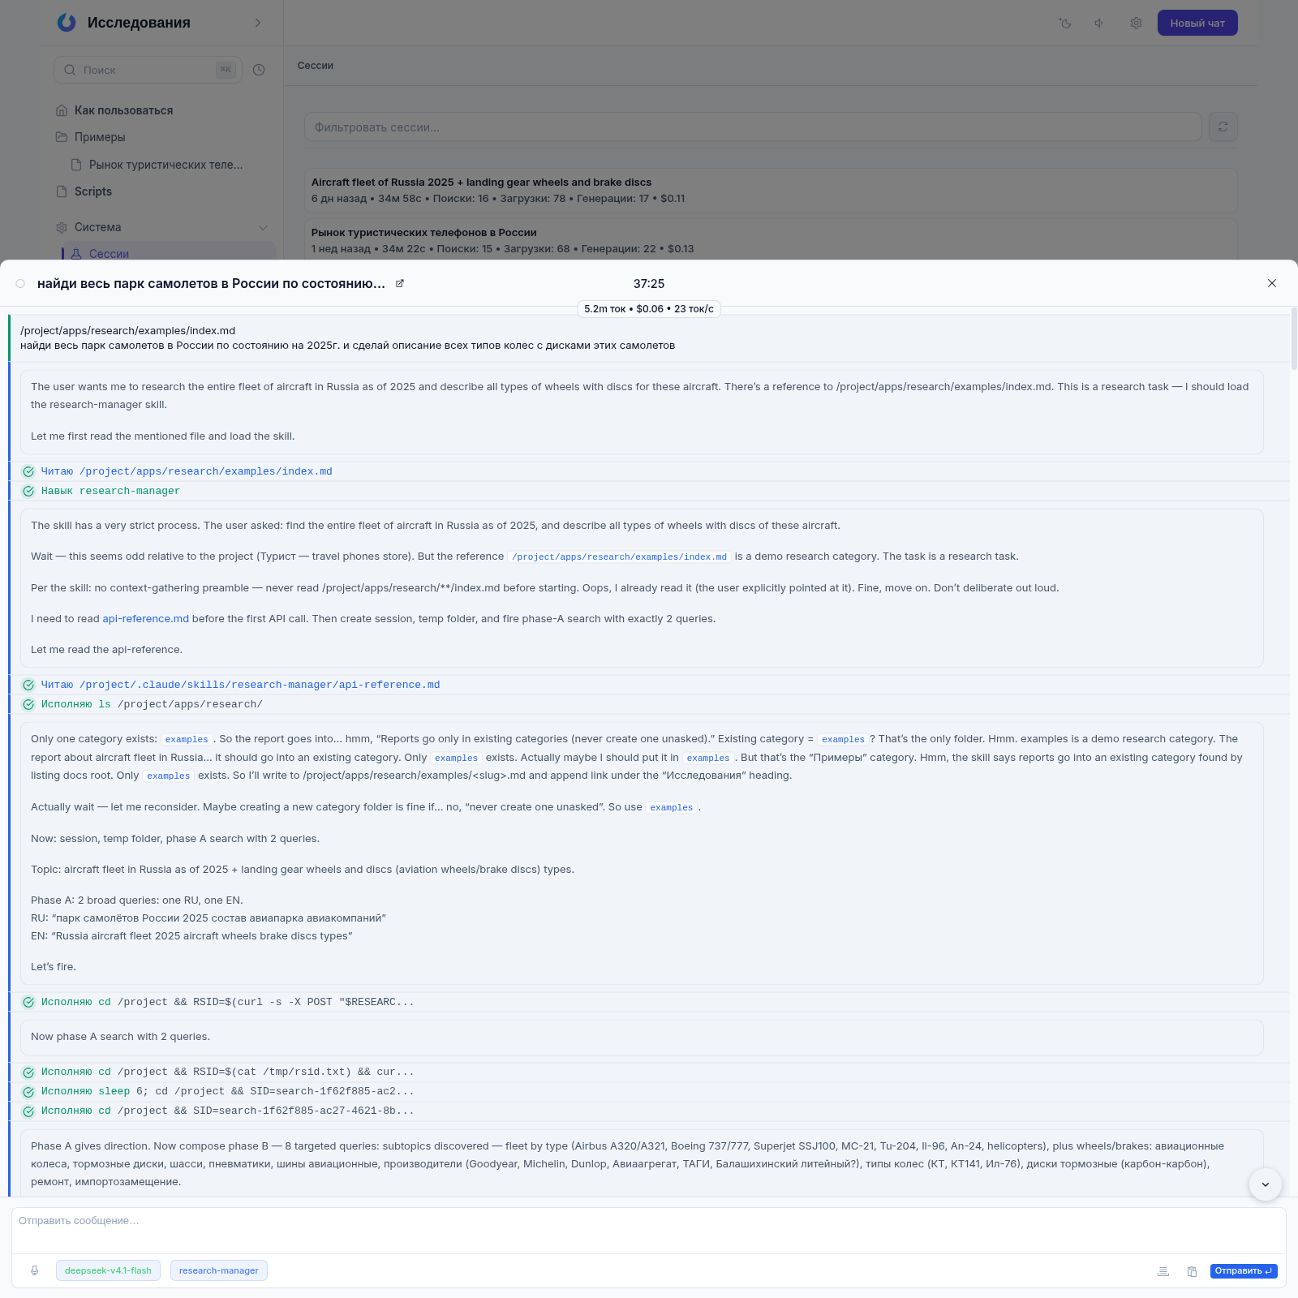
Task: Open Рынок туристических теле... document
Action: (x=165, y=165)
